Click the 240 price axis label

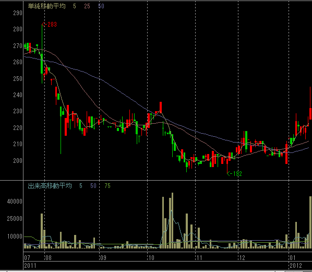coord(18,95)
